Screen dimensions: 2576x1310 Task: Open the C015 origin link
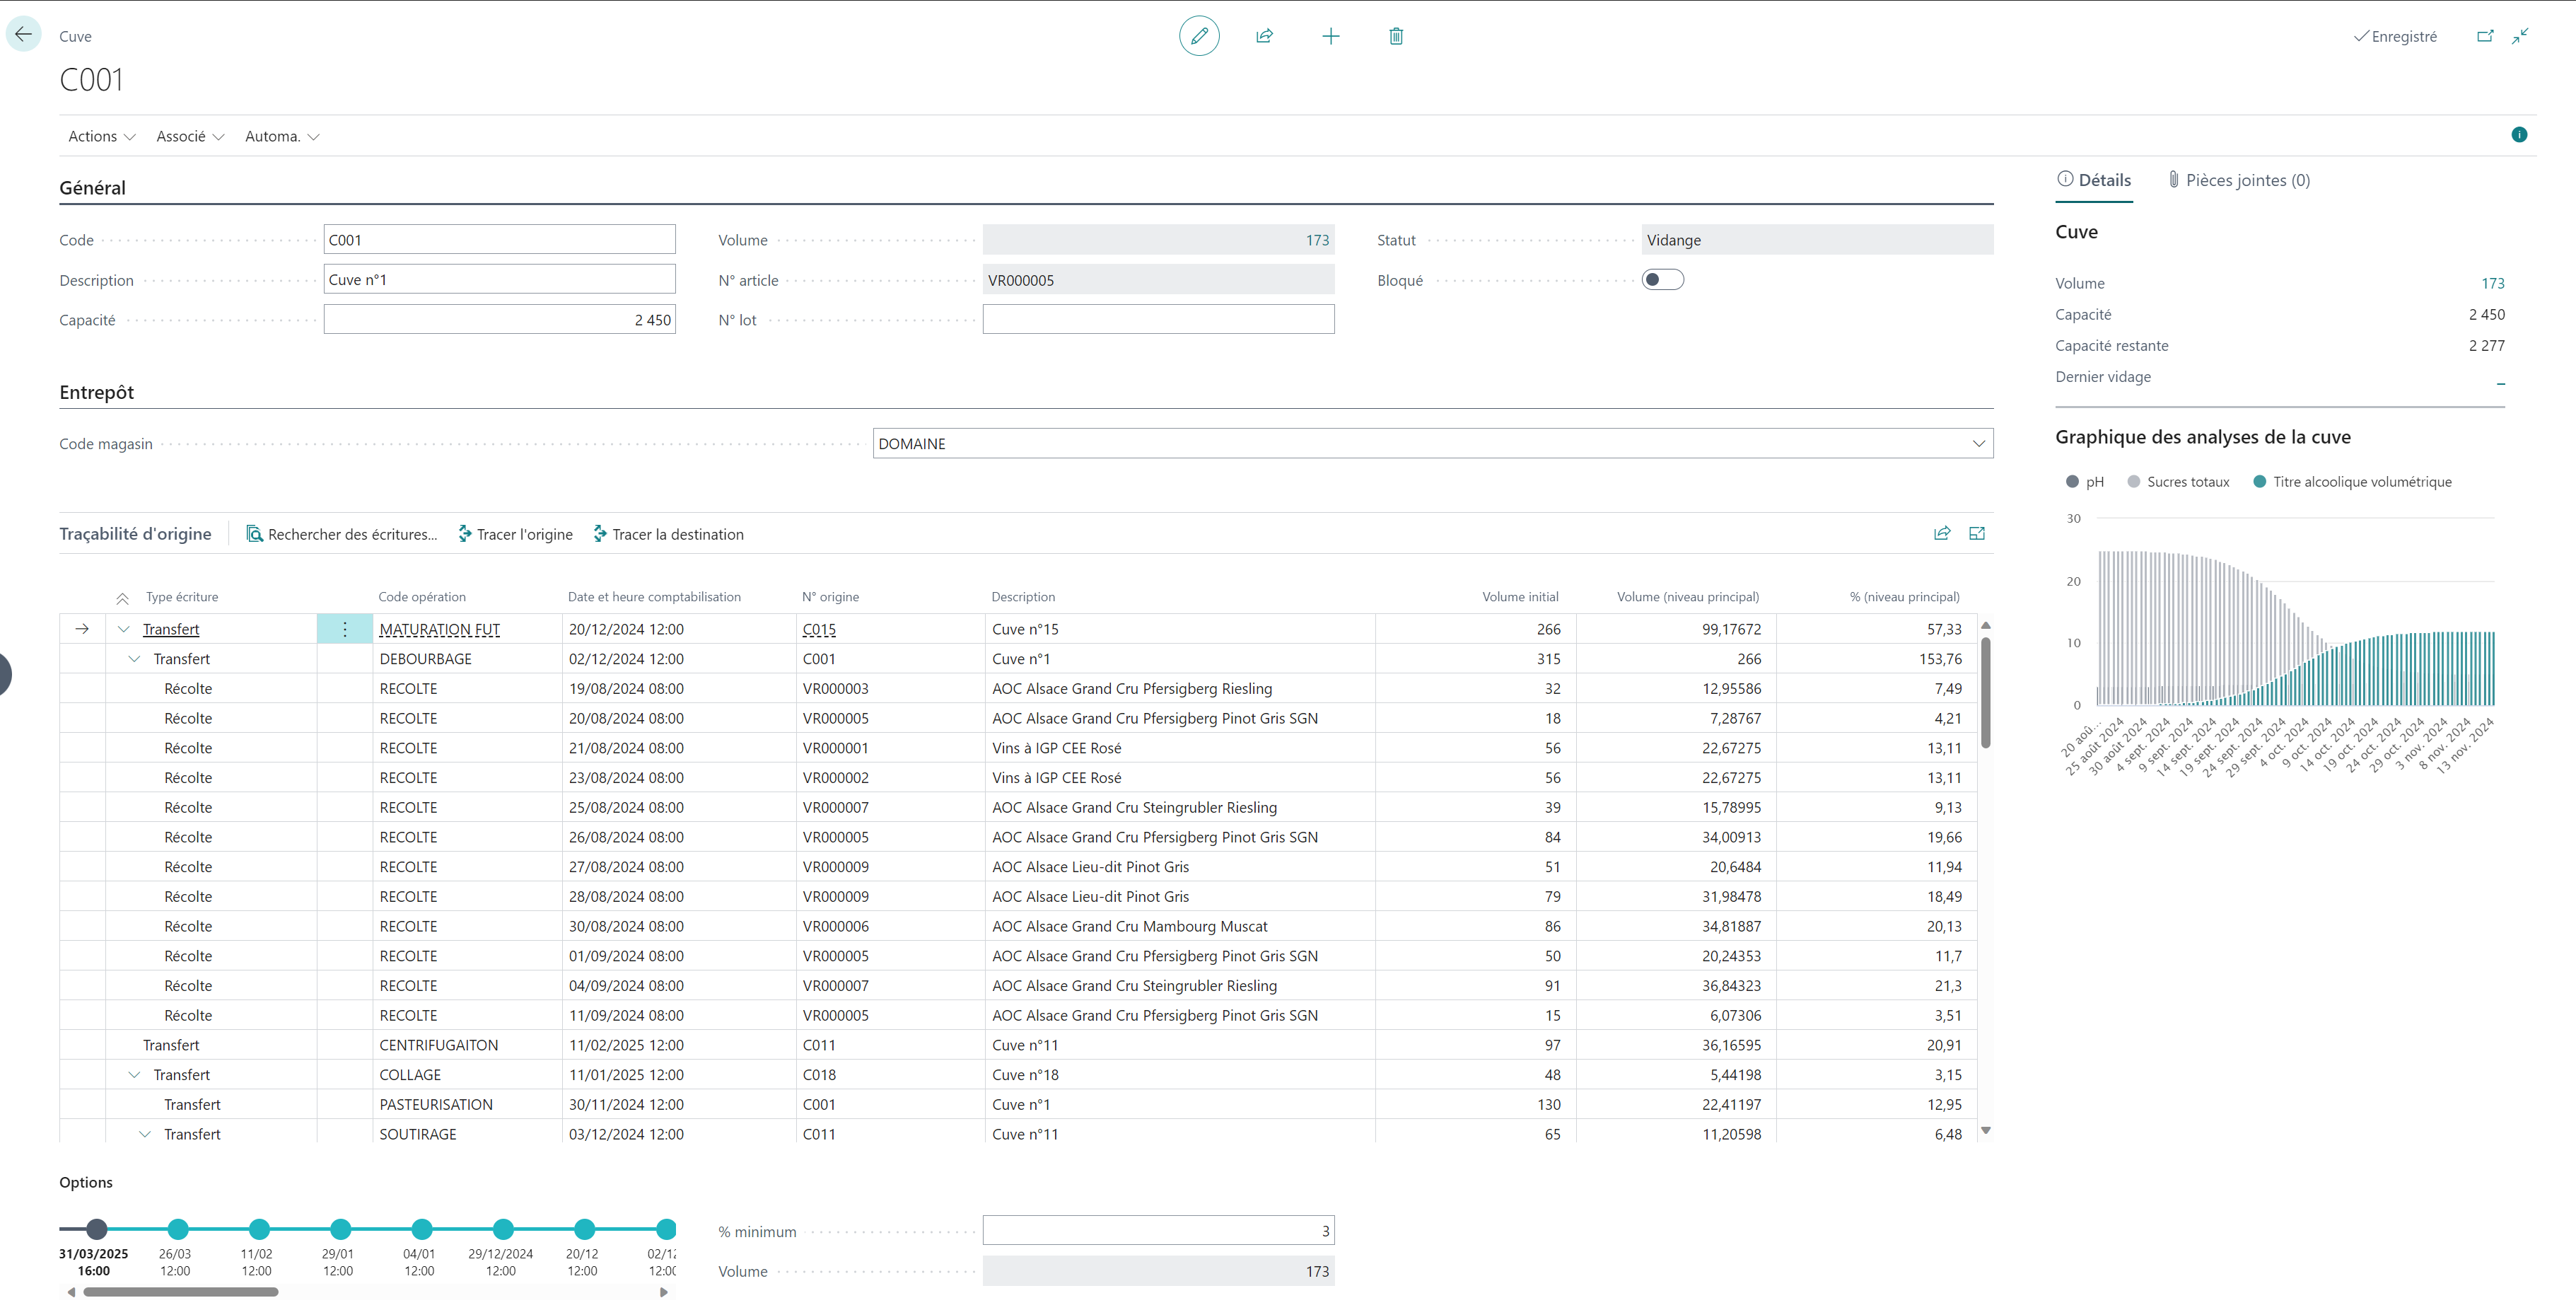(819, 629)
